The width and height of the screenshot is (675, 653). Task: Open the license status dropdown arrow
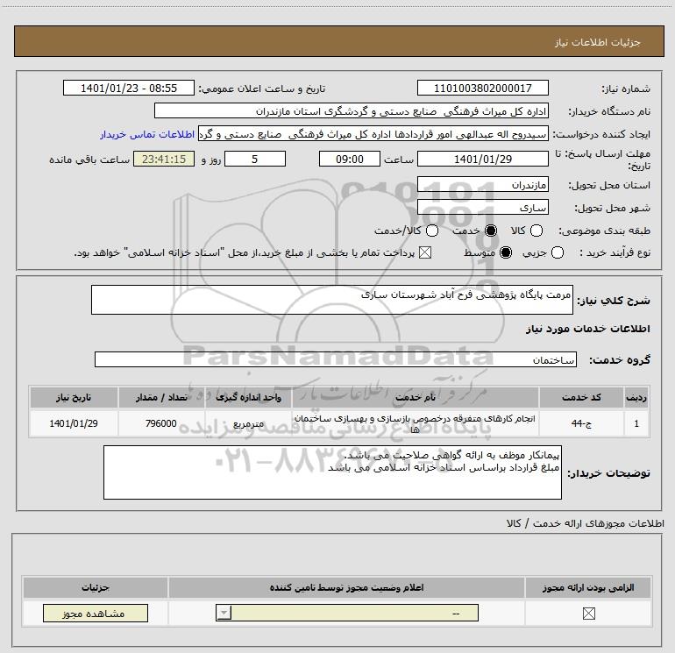(224, 613)
